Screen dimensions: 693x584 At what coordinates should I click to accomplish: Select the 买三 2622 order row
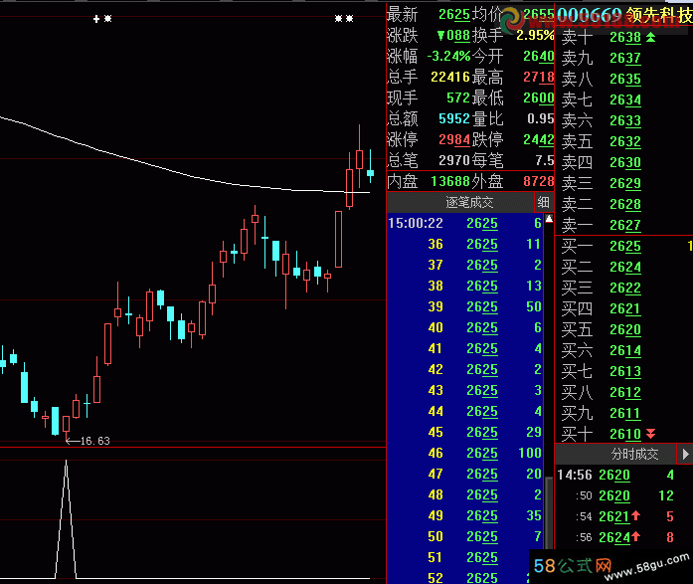[623, 288]
